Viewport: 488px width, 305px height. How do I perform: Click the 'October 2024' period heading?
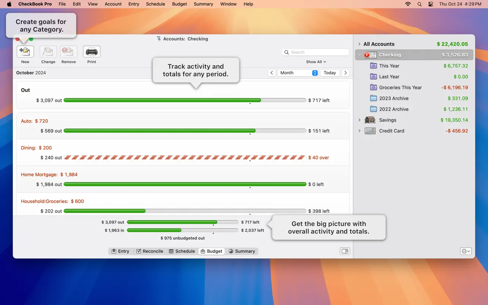(x=31, y=73)
